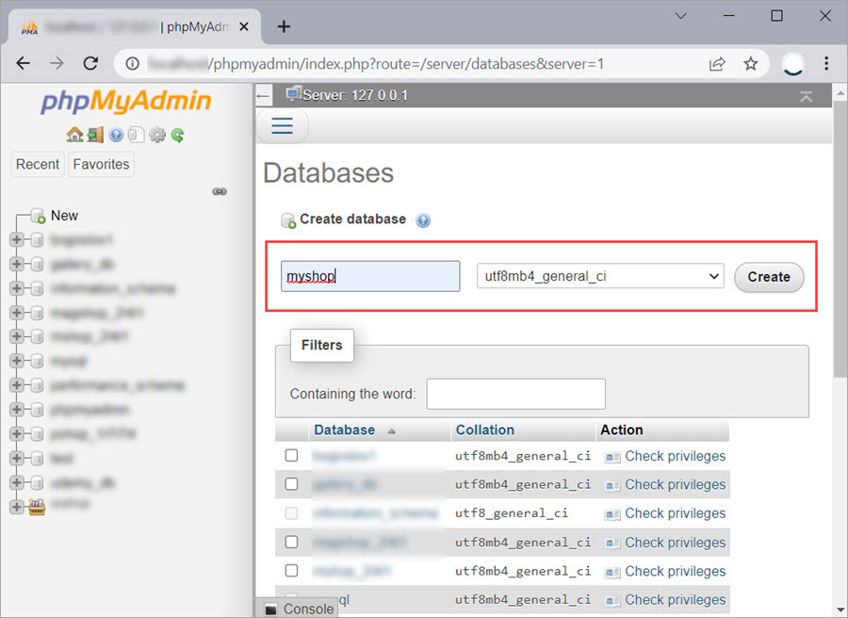Viewport: 848px width, 618px height.
Task: Click Check privileges in first row
Action: pos(675,456)
